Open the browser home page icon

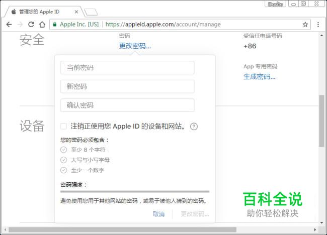pyautogui.click(x=42, y=25)
